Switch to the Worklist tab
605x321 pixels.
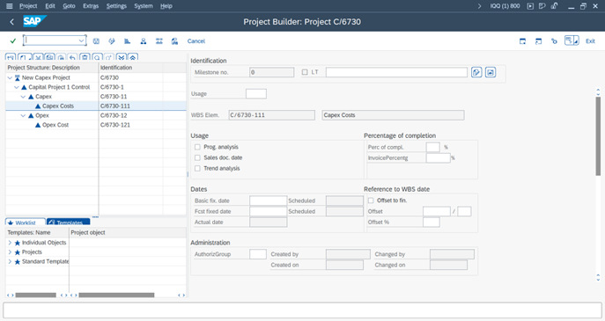click(26, 222)
